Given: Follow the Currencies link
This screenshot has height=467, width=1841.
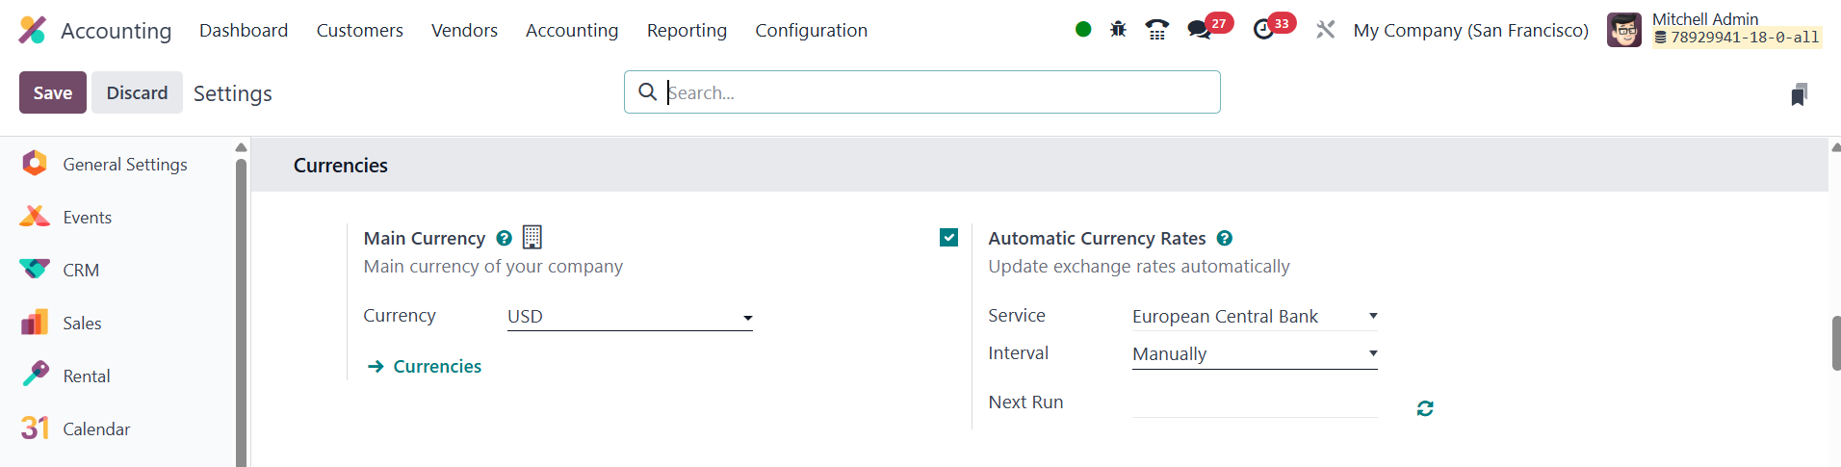Looking at the screenshot, I should [436, 367].
